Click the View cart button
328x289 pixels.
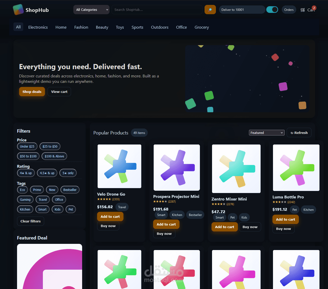pyautogui.click(x=59, y=92)
